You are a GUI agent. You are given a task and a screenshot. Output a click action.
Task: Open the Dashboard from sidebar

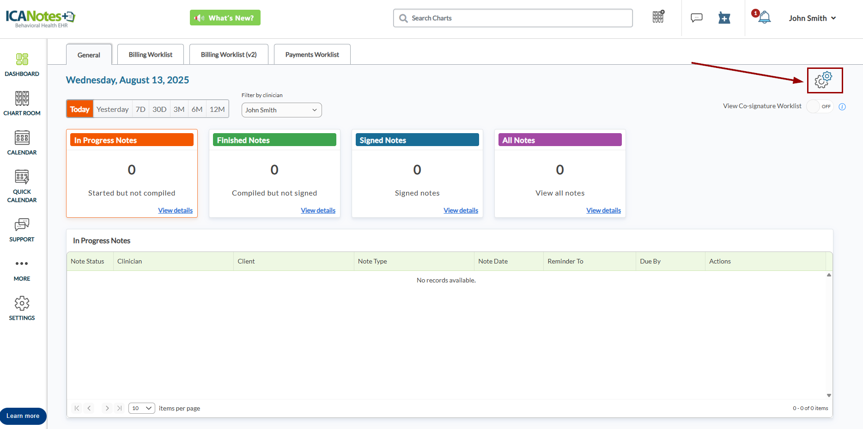point(22,65)
